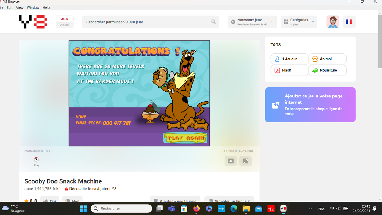Click the embed game puzzle icon
The height and width of the screenshot is (215, 382).
(x=276, y=105)
